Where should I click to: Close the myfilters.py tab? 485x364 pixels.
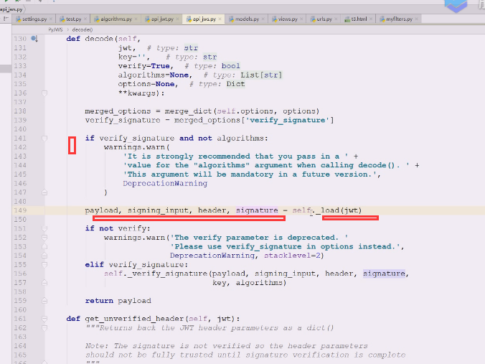(416, 19)
